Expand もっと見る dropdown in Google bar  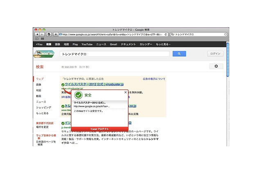click(x=163, y=45)
